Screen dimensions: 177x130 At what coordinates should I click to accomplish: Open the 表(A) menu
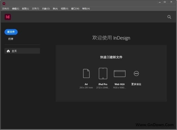click(55, 9)
